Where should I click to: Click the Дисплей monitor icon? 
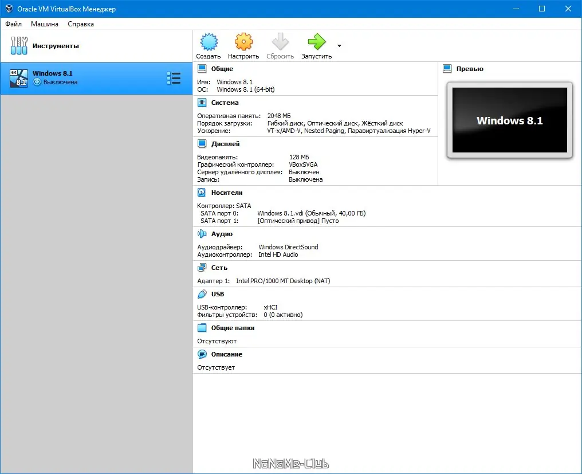coord(202,144)
